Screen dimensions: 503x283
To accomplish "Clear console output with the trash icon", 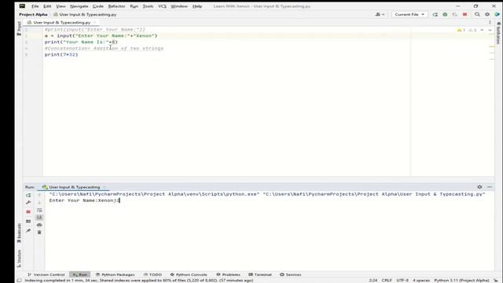I will coord(39,233).
